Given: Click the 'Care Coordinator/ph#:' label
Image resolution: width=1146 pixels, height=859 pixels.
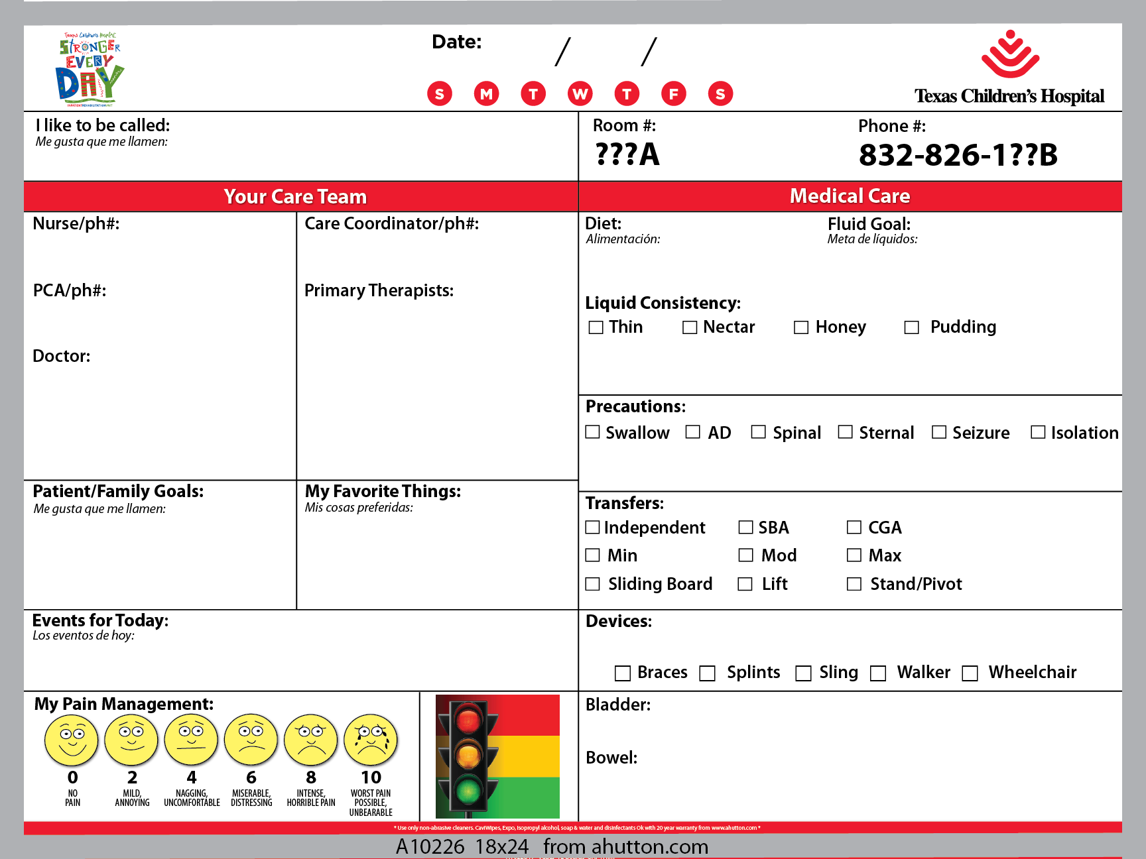Looking at the screenshot, I should tap(392, 223).
